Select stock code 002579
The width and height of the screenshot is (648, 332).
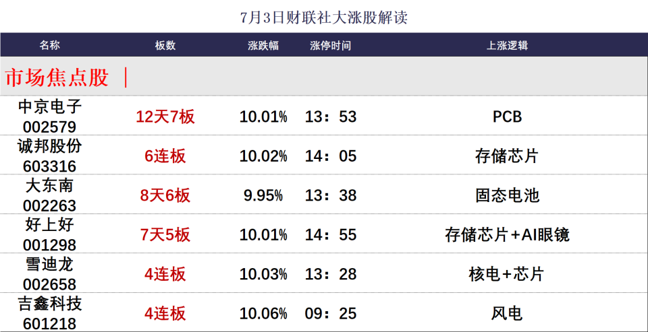point(49,127)
